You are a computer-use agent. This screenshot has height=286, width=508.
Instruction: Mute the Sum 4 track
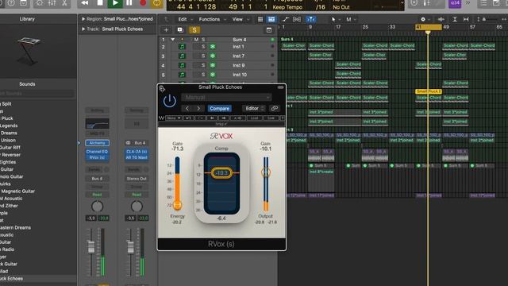[x=196, y=40]
